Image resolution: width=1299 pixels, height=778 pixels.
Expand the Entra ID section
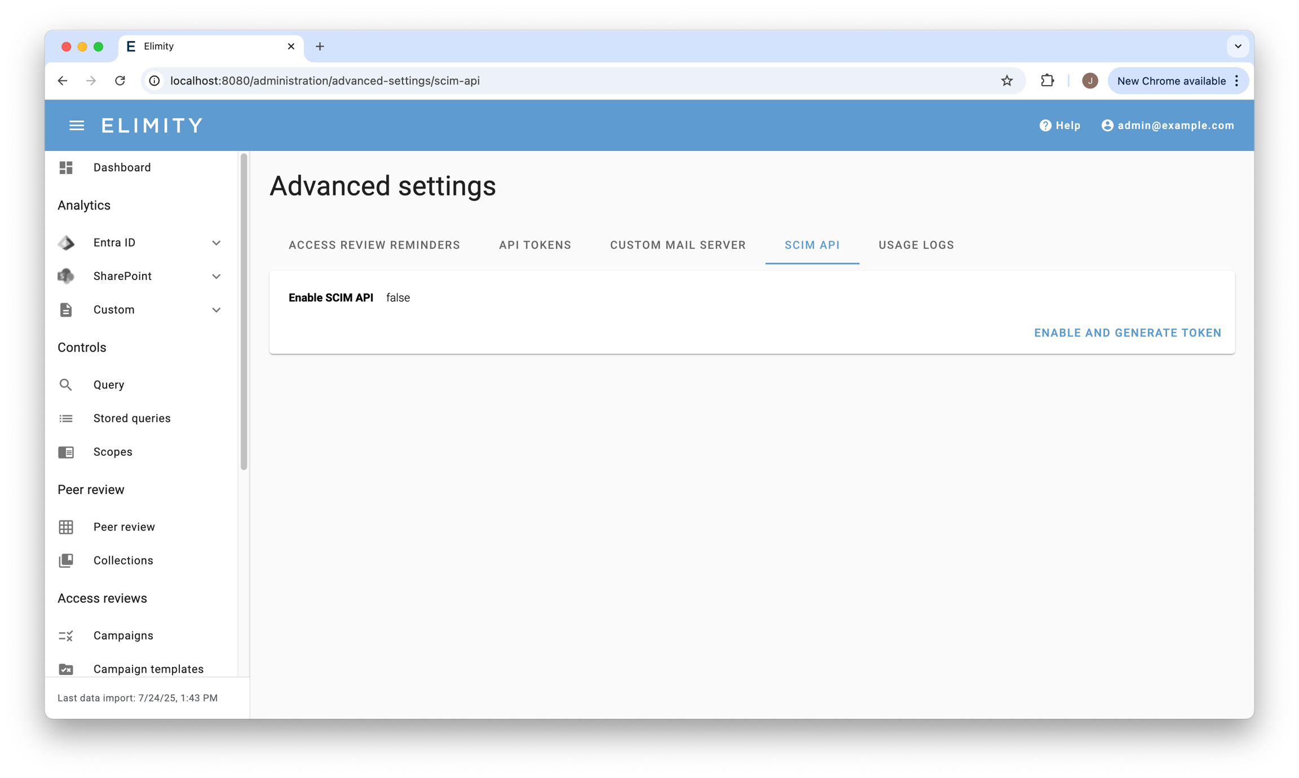[x=216, y=243]
